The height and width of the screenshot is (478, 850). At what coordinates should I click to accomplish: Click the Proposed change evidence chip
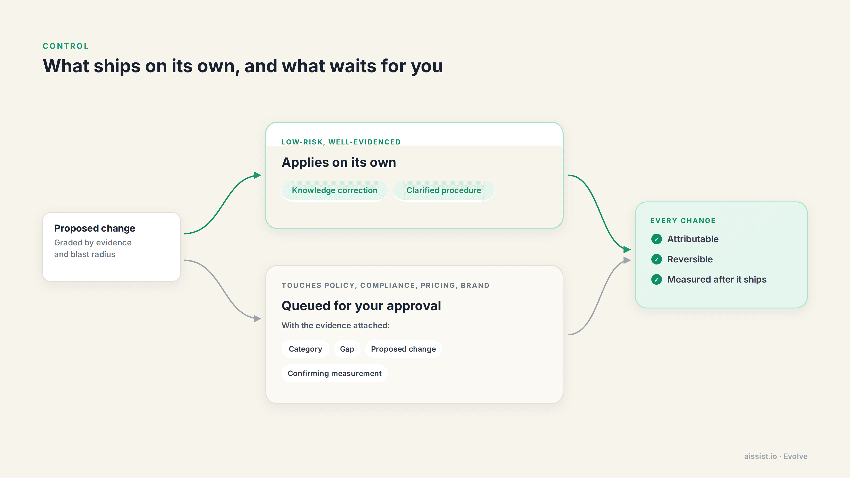403,349
